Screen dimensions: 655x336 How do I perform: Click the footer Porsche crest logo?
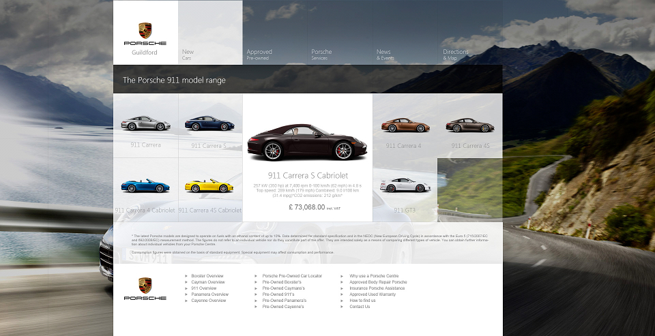coord(145,289)
